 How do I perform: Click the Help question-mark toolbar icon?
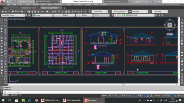click(x=86, y=11)
